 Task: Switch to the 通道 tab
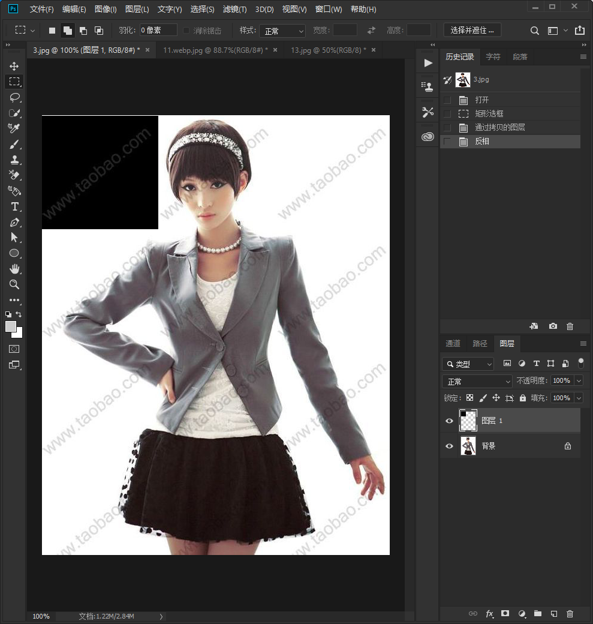[453, 343]
